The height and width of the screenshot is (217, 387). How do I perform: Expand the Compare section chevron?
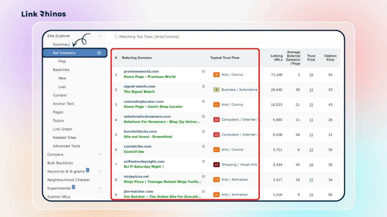click(100, 154)
